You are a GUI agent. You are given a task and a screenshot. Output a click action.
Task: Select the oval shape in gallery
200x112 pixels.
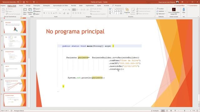[x=119, y=9]
